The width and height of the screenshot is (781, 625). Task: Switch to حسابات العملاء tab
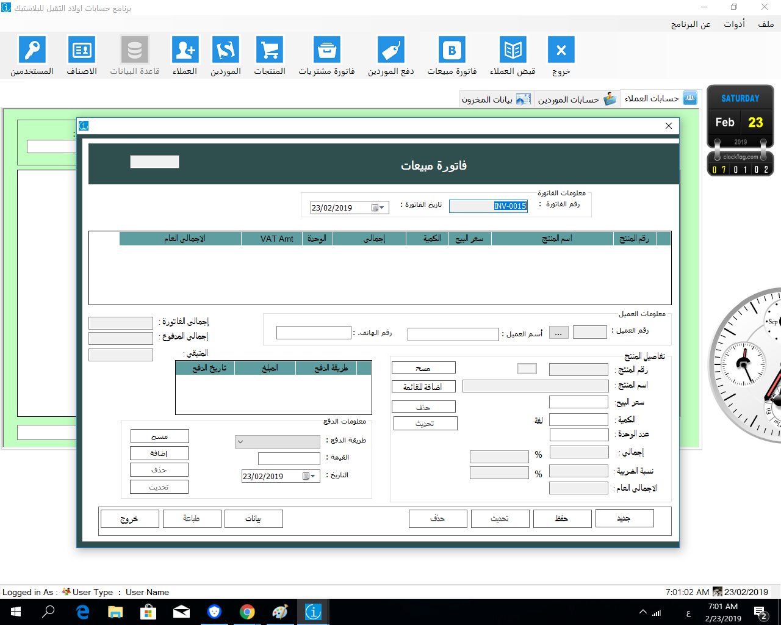[x=660, y=98]
